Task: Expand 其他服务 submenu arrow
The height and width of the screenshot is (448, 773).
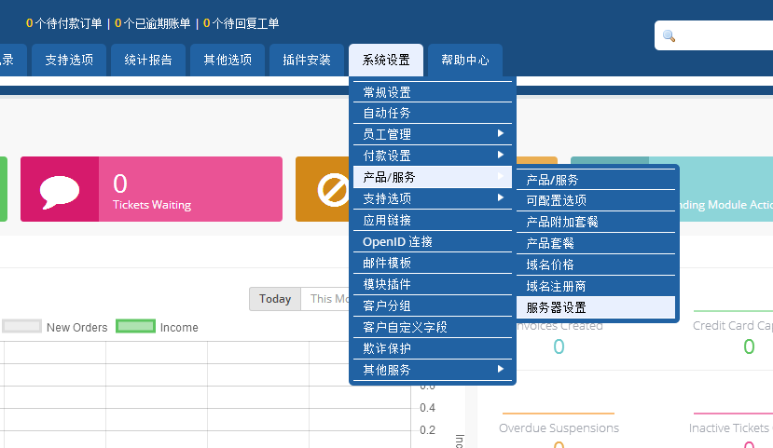Action: (501, 369)
